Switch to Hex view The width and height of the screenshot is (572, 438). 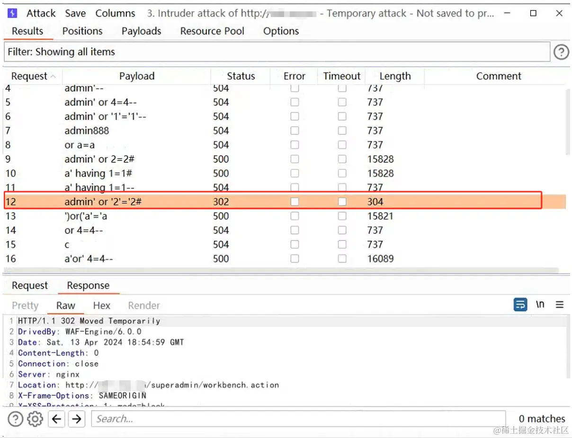tap(101, 306)
